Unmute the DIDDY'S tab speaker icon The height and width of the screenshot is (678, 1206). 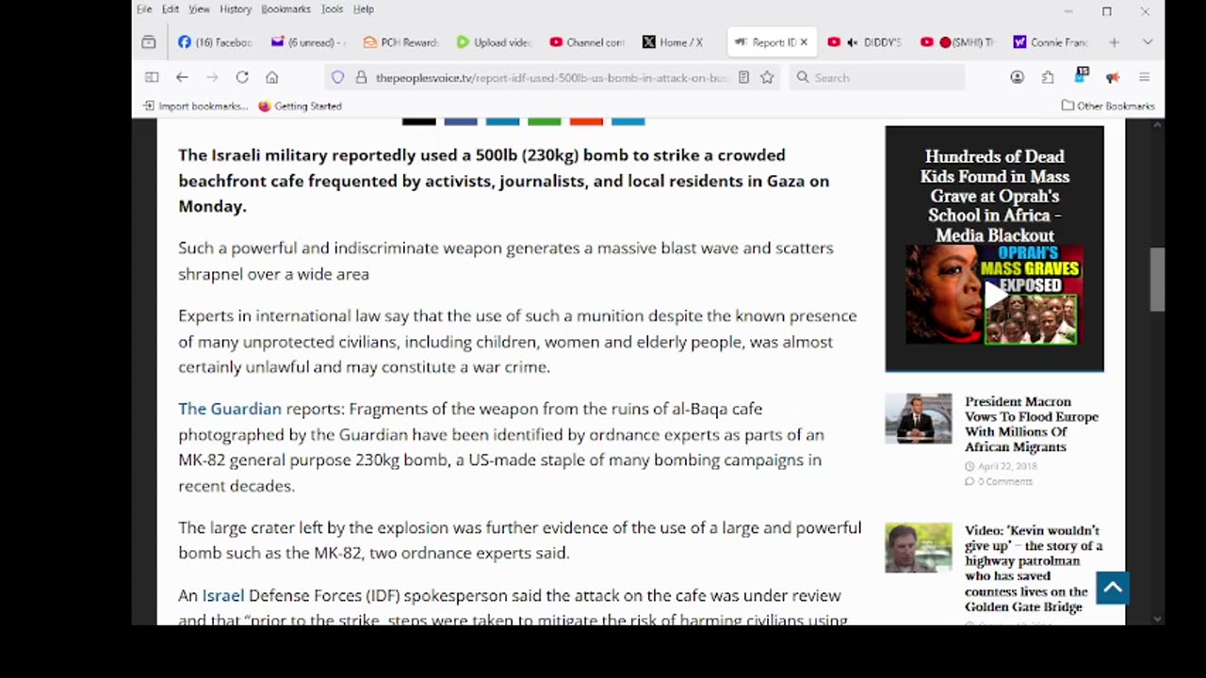click(x=852, y=42)
